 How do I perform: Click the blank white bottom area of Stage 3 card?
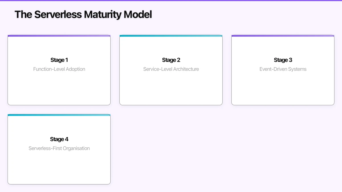coord(283,91)
